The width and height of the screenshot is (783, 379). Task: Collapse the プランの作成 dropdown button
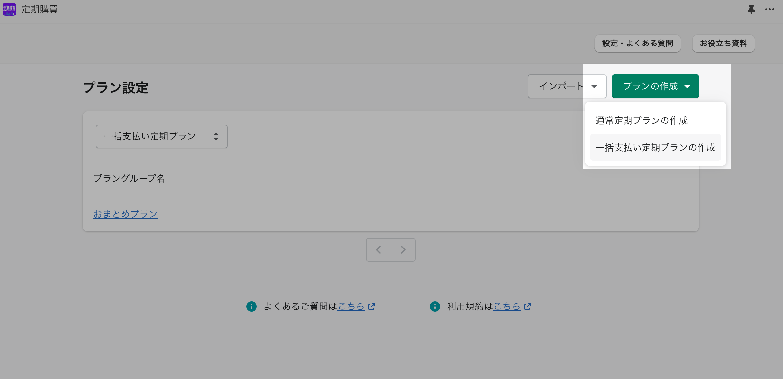point(655,86)
